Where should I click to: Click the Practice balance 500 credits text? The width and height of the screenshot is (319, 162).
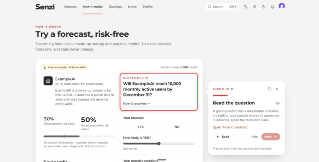pyautogui.click(x=178, y=67)
